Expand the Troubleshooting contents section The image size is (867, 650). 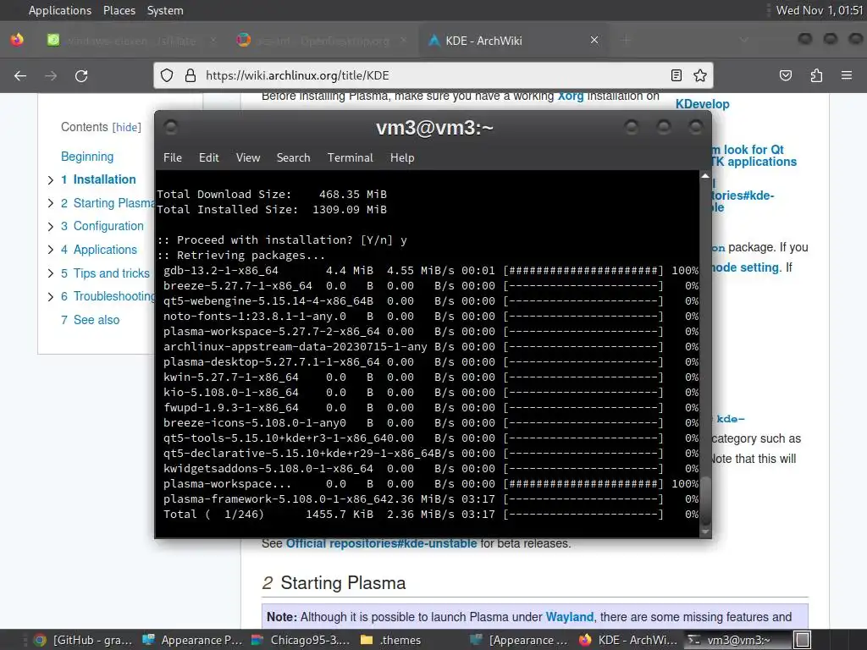click(50, 297)
